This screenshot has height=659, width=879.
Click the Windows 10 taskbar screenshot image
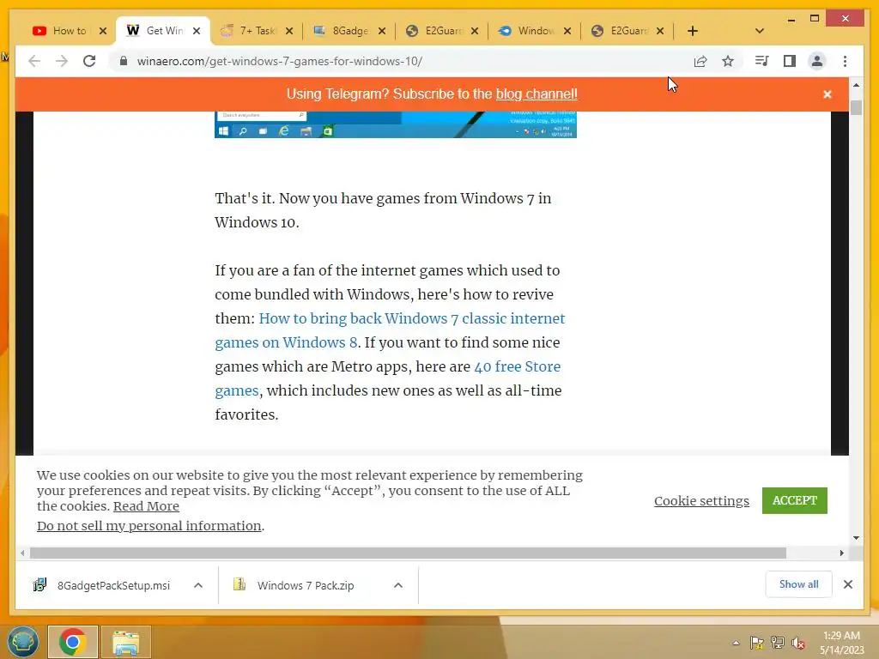pos(396,124)
